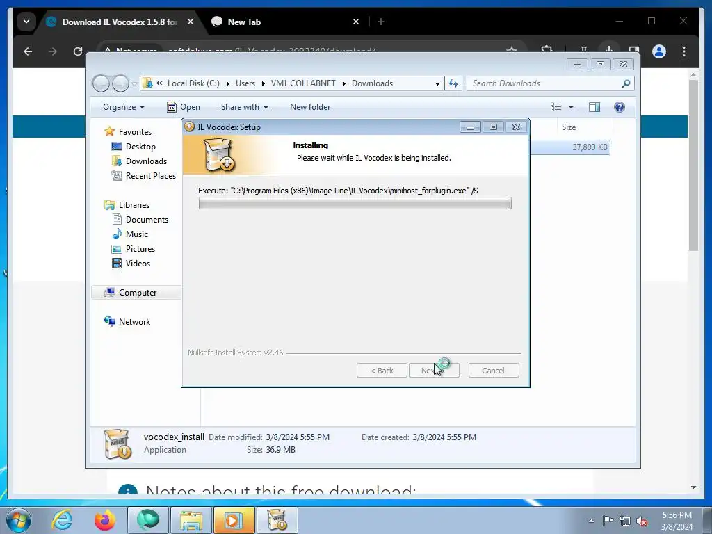Close the Download IL Vocodex tab
The width and height of the screenshot is (712, 534).
click(x=191, y=22)
